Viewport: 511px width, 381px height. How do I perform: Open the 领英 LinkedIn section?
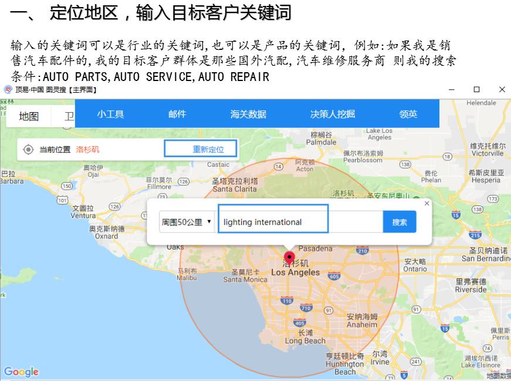tap(408, 114)
